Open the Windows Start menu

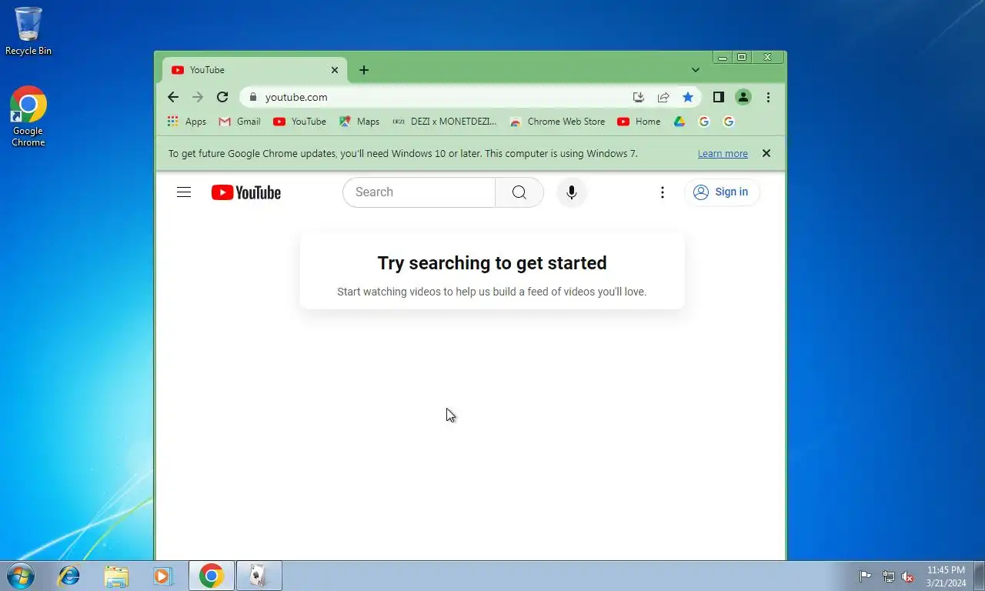(19, 576)
